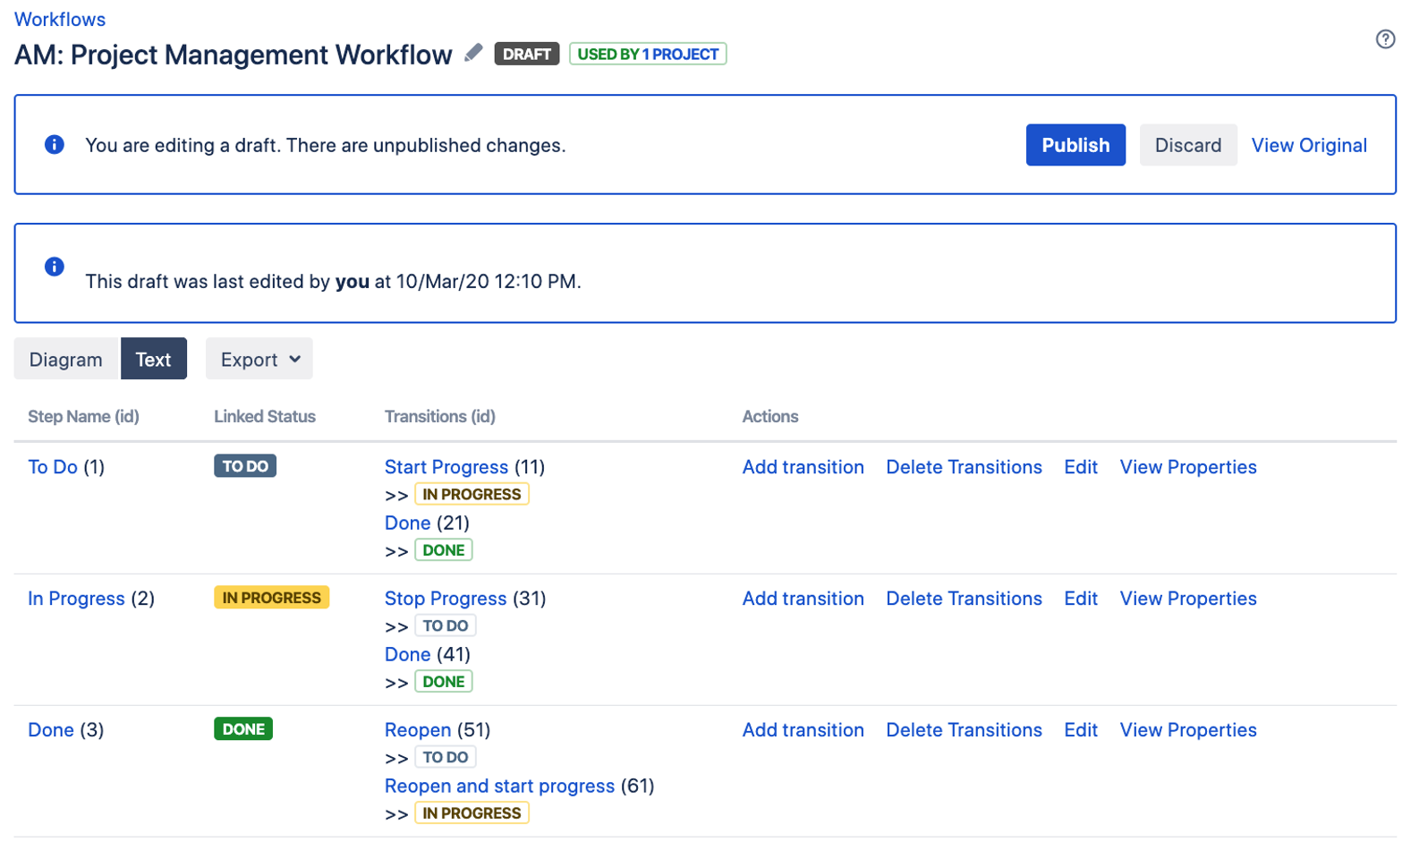Open the Reopen and start progress transition
Image resolution: width=1411 pixels, height=842 pixels.
pos(499,786)
